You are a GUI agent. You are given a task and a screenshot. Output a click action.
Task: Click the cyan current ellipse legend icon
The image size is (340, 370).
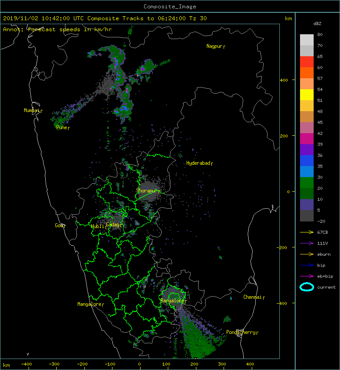307,287
